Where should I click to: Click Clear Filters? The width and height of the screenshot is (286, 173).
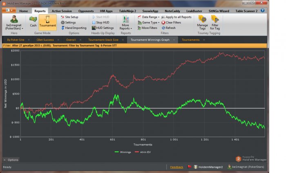coord(171,22)
